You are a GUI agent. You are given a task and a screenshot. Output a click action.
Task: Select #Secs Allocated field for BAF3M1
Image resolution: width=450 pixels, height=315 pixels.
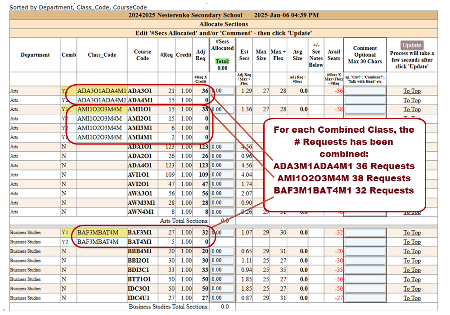(222, 233)
